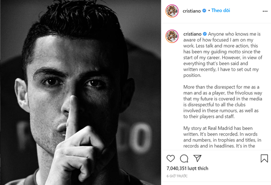The image size is (271, 185).
Task: View the 7,040,351 lượt thích likes list
Action: [x=187, y=168]
